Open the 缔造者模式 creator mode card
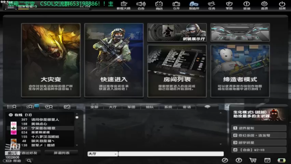291x164 pixels. coord(240,71)
